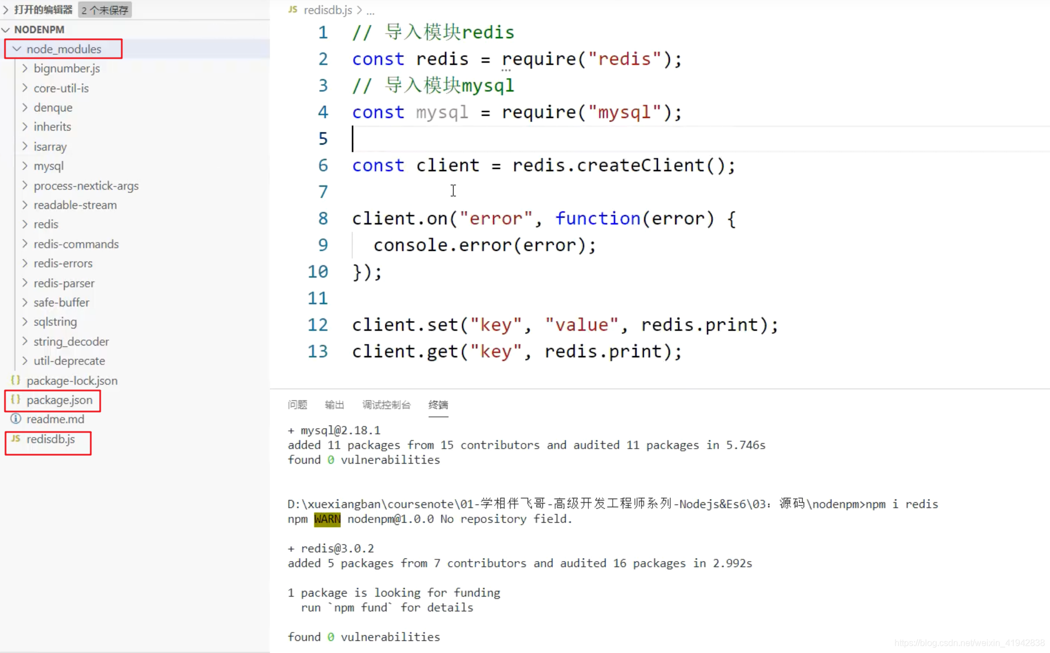This screenshot has width=1050, height=653.
Task: Click line number 12 in the gutter
Action: pos(318,325)
